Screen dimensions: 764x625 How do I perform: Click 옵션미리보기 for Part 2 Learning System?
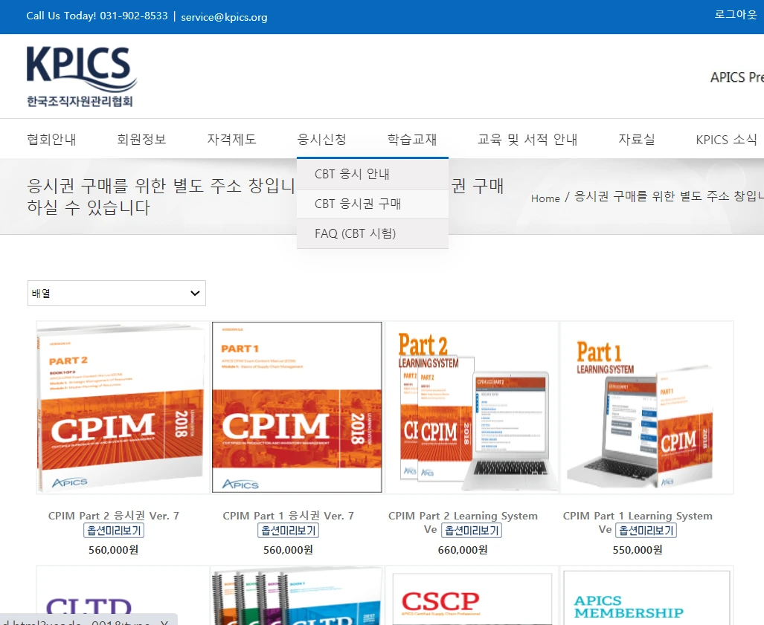[472, 530]
